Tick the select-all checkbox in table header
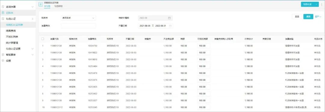The width and height of the screenshot is (325, 112). coord(43,39)
